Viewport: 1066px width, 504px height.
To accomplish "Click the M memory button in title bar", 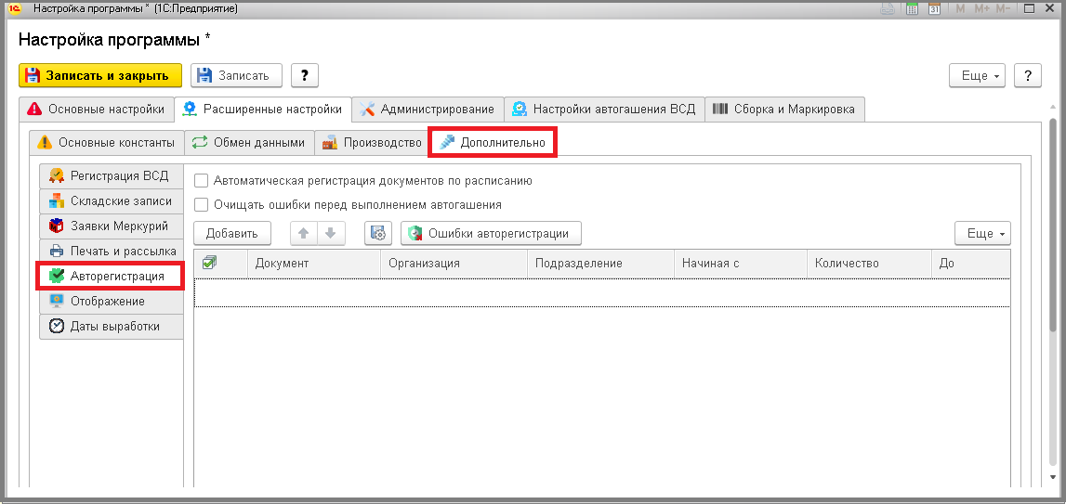I will point(960,9).
